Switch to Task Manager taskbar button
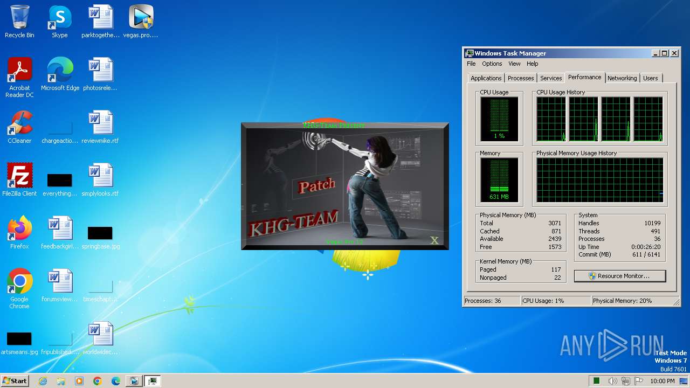Viewport: 690px width, 388px height. click(153, 381)
